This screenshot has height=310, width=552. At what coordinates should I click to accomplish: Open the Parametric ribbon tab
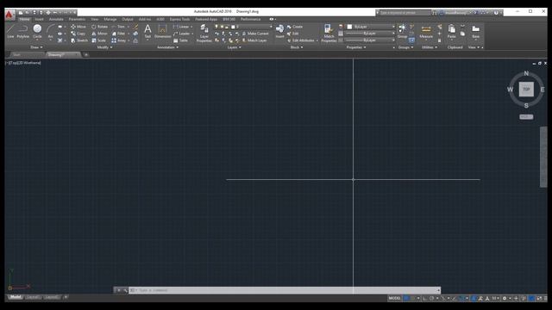77,19
